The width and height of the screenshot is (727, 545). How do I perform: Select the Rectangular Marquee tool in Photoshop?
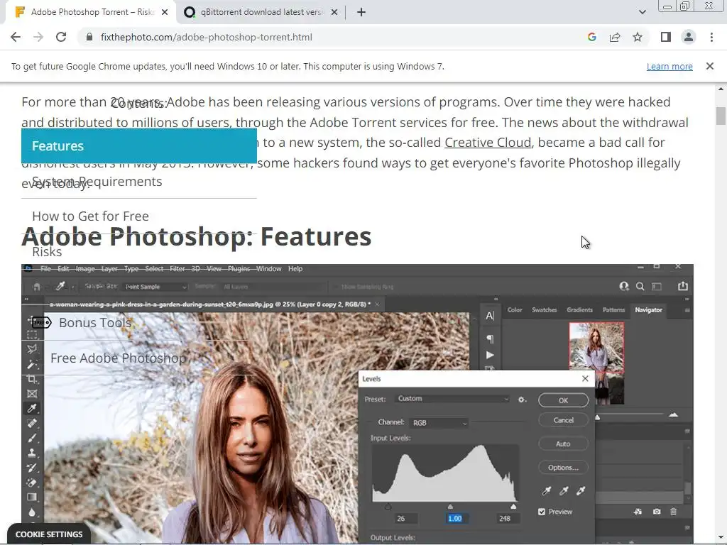point(32,335)
